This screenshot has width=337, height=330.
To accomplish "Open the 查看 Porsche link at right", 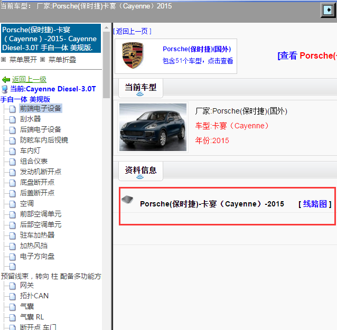I will [307, 55].
